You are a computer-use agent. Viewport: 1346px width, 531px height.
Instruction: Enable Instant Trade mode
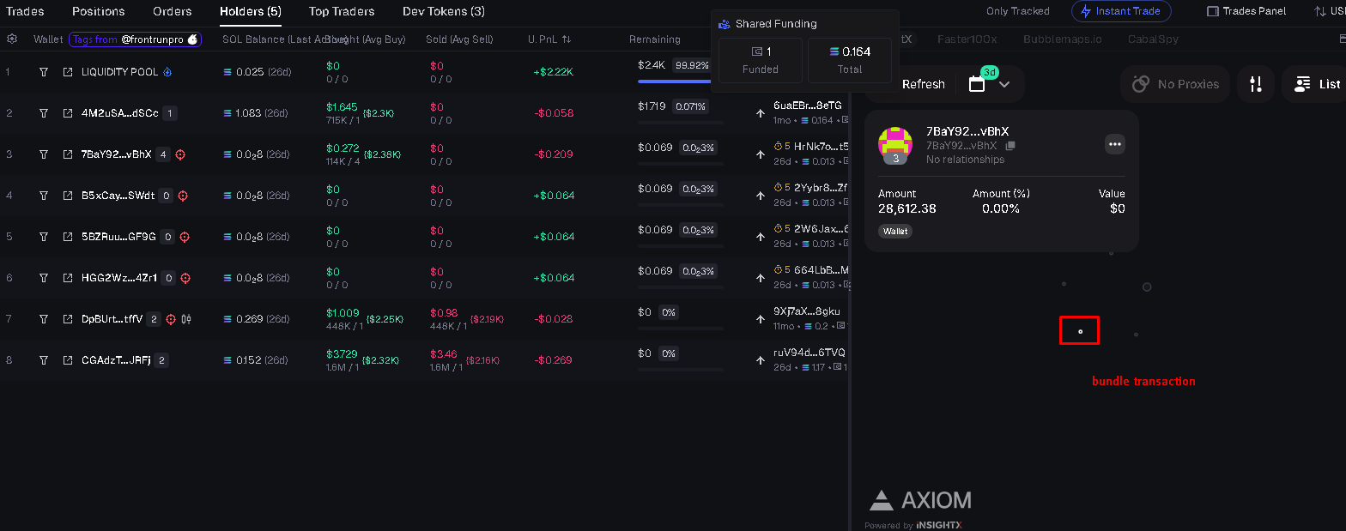(x=1121, y=11)
